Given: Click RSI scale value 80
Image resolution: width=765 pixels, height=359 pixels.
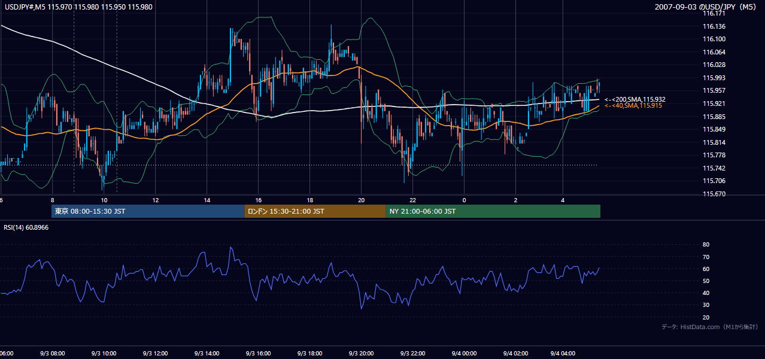Looking at the screenshot, I should tap(706, 245).
